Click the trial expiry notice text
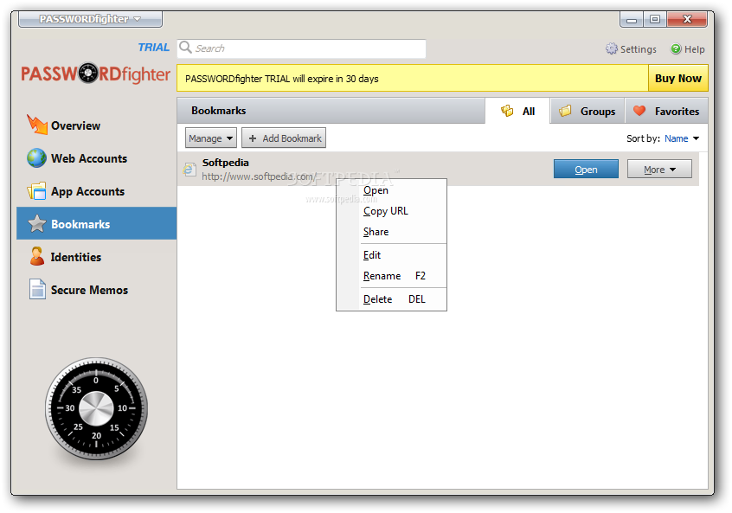Image resolution: width=732 pixels, height=513 pixels. [x=281, y=79]
